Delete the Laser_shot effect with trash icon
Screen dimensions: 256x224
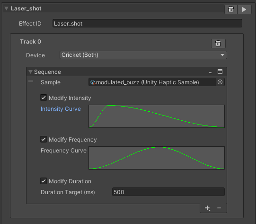(231, 9)
